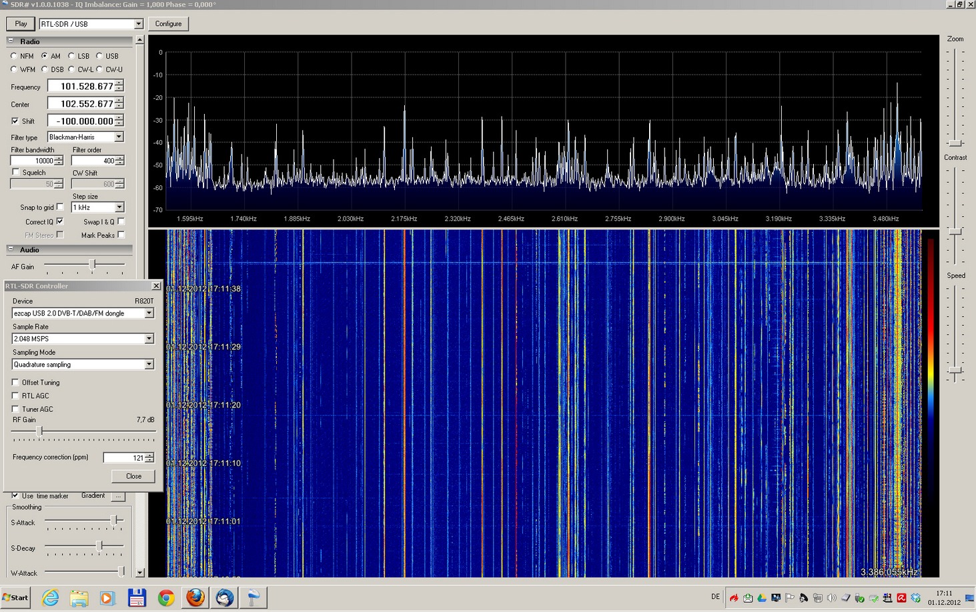Enable the Tuner AGC checkbox
Image resolution: width=976 pixels, height=612 pixels.
tap(15, 409)
